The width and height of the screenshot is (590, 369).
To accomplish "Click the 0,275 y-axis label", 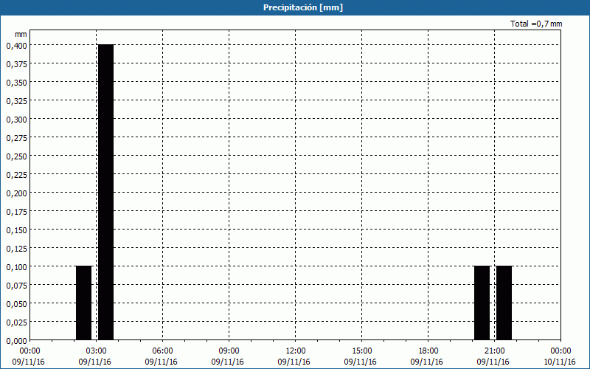I will [x=16, y=138].
